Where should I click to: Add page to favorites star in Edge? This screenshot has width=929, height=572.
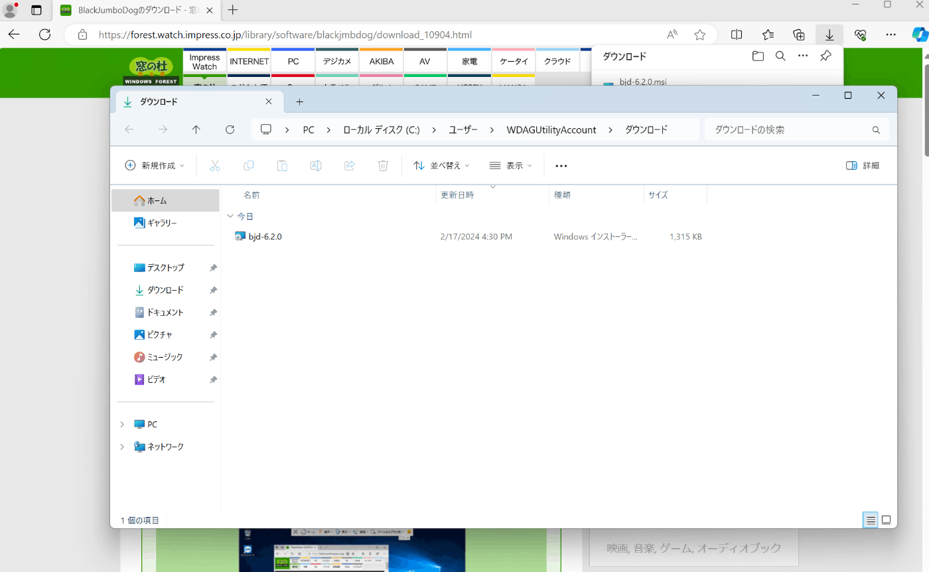(700, 35)
